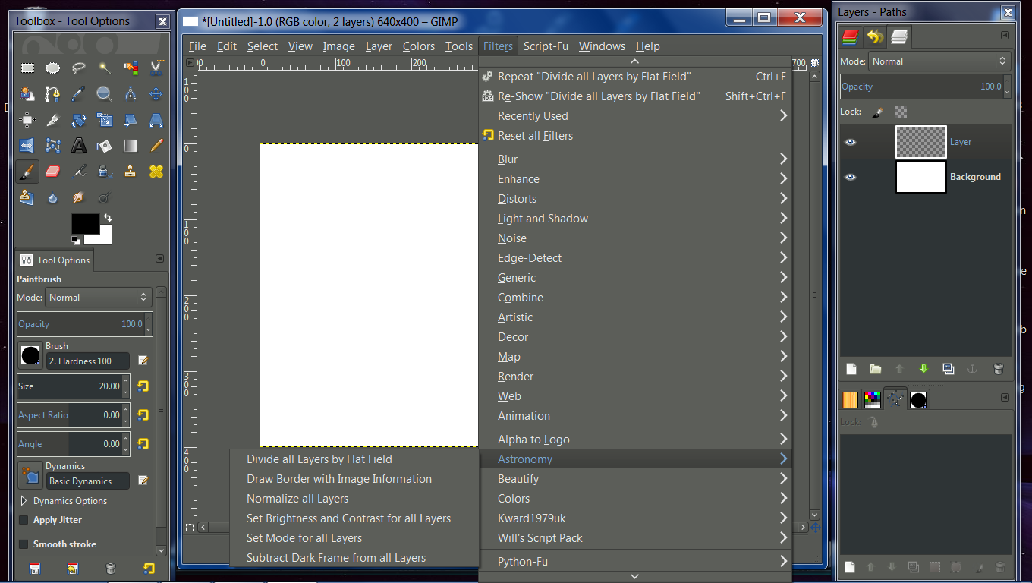The image size is (1032, 583).
Task: Expand the Will's Script Pack submenu
Action: click(636, 538)
